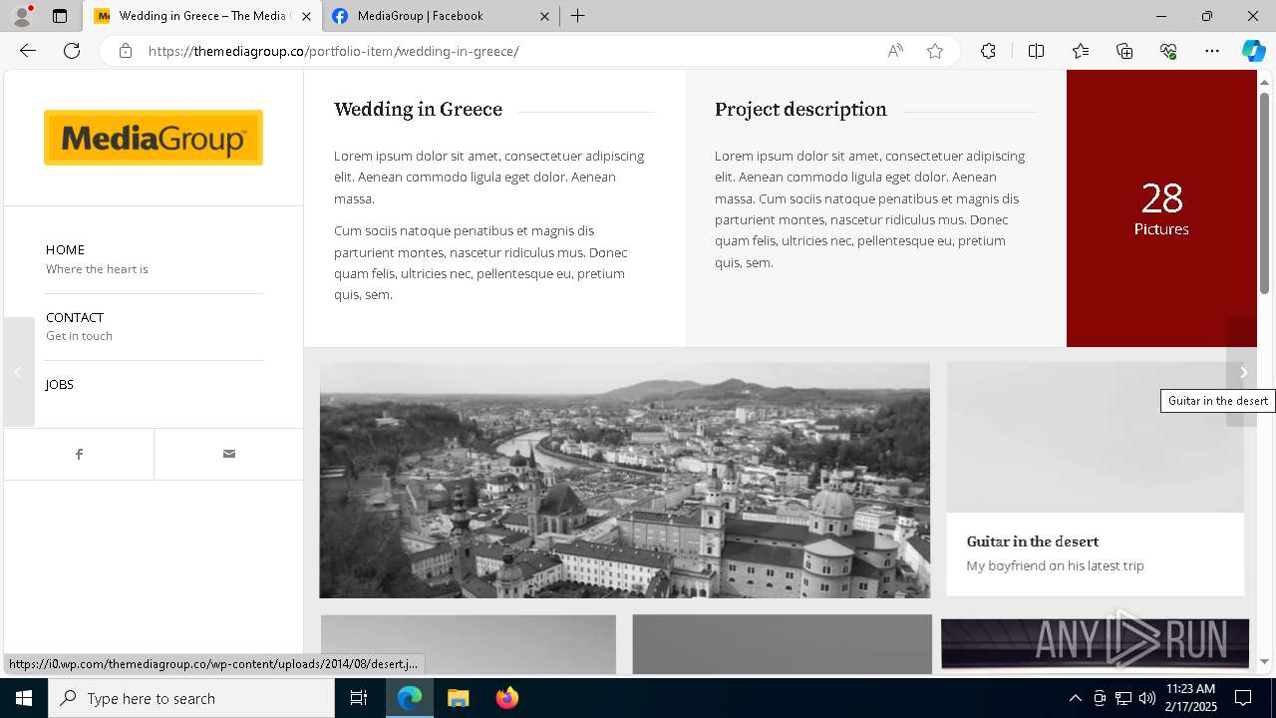This screenshot has width=1276, height=718.
Task: Open the taskbar clock and calendar
Action: [1190, 698]
